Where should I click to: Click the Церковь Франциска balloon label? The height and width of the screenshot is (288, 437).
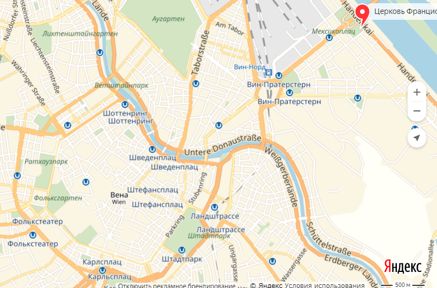pos(405,11)
